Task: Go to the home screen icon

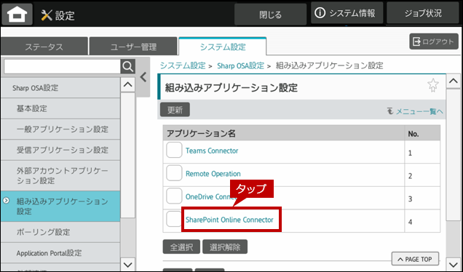Action: pos(17,14)
